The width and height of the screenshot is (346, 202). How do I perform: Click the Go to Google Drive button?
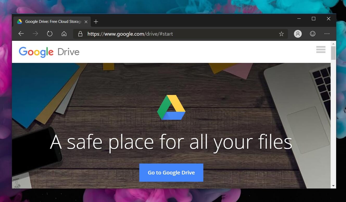pos(171,173)
